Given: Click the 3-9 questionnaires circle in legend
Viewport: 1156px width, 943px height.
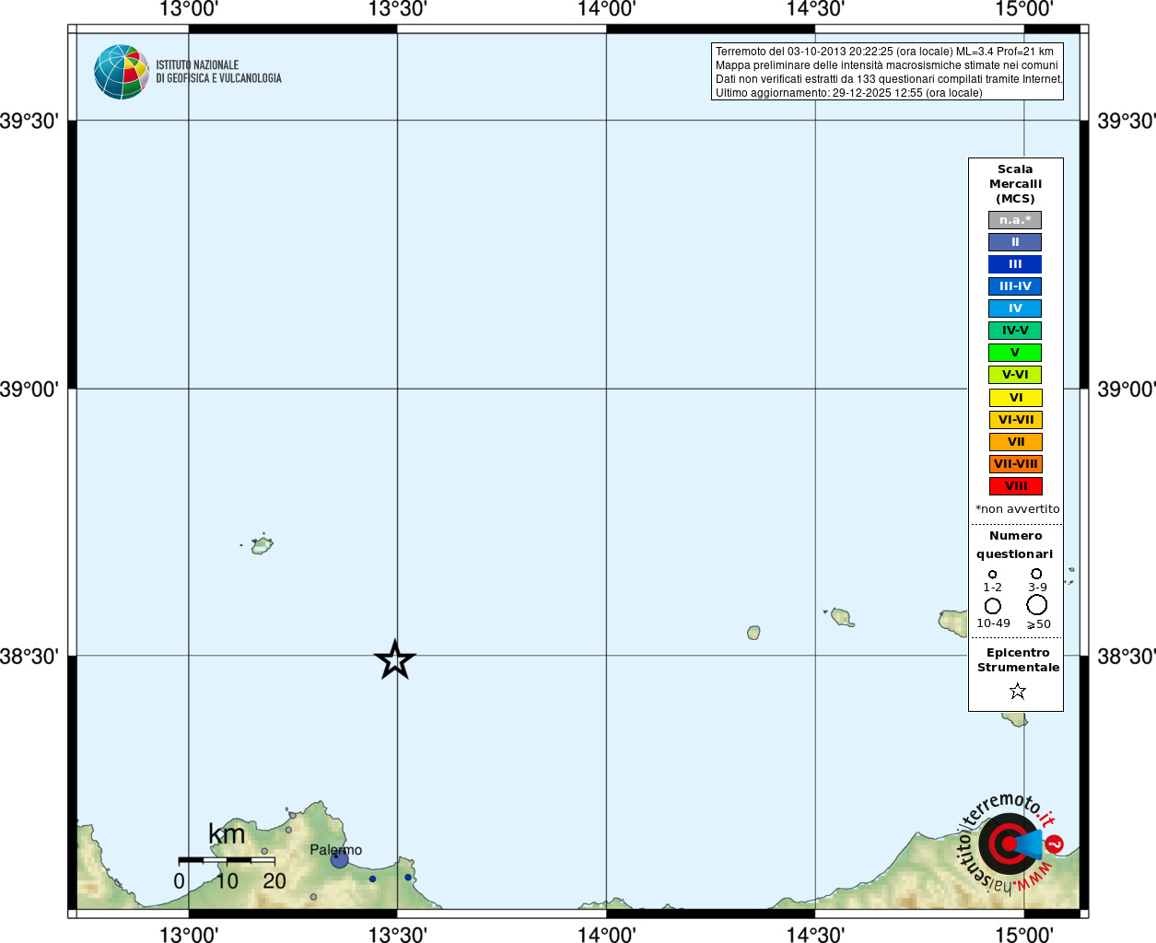Looking at the screenshot, I should (1036, 574).
